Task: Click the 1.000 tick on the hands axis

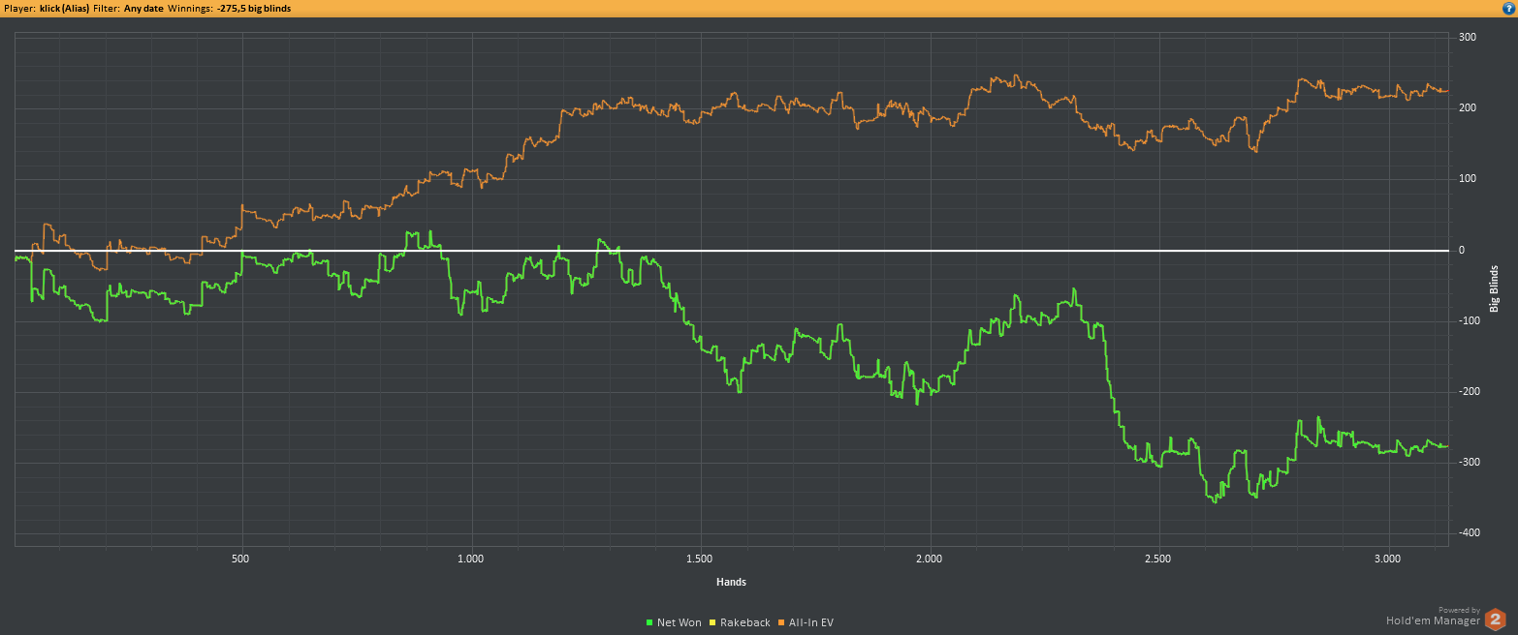Action: 470,559
